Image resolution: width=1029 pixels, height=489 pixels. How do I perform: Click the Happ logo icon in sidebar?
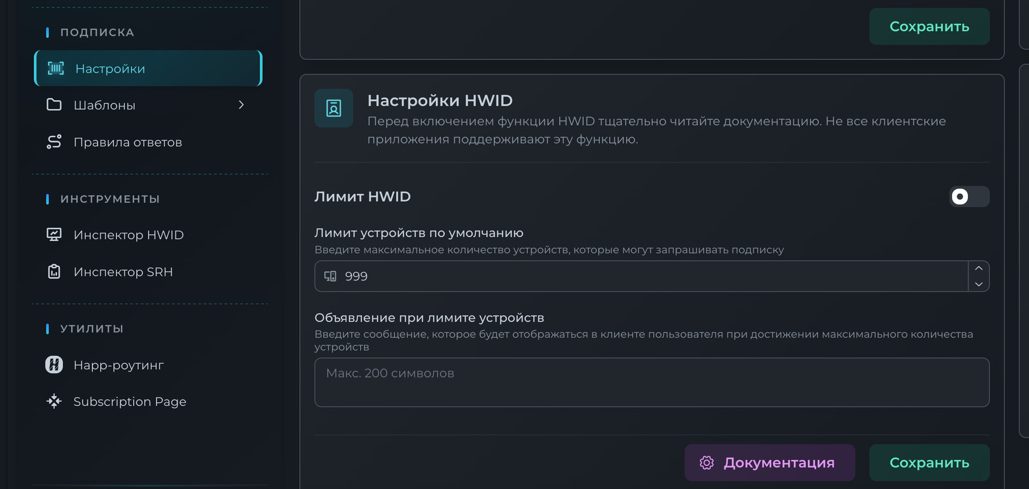(x=54, y=365)
